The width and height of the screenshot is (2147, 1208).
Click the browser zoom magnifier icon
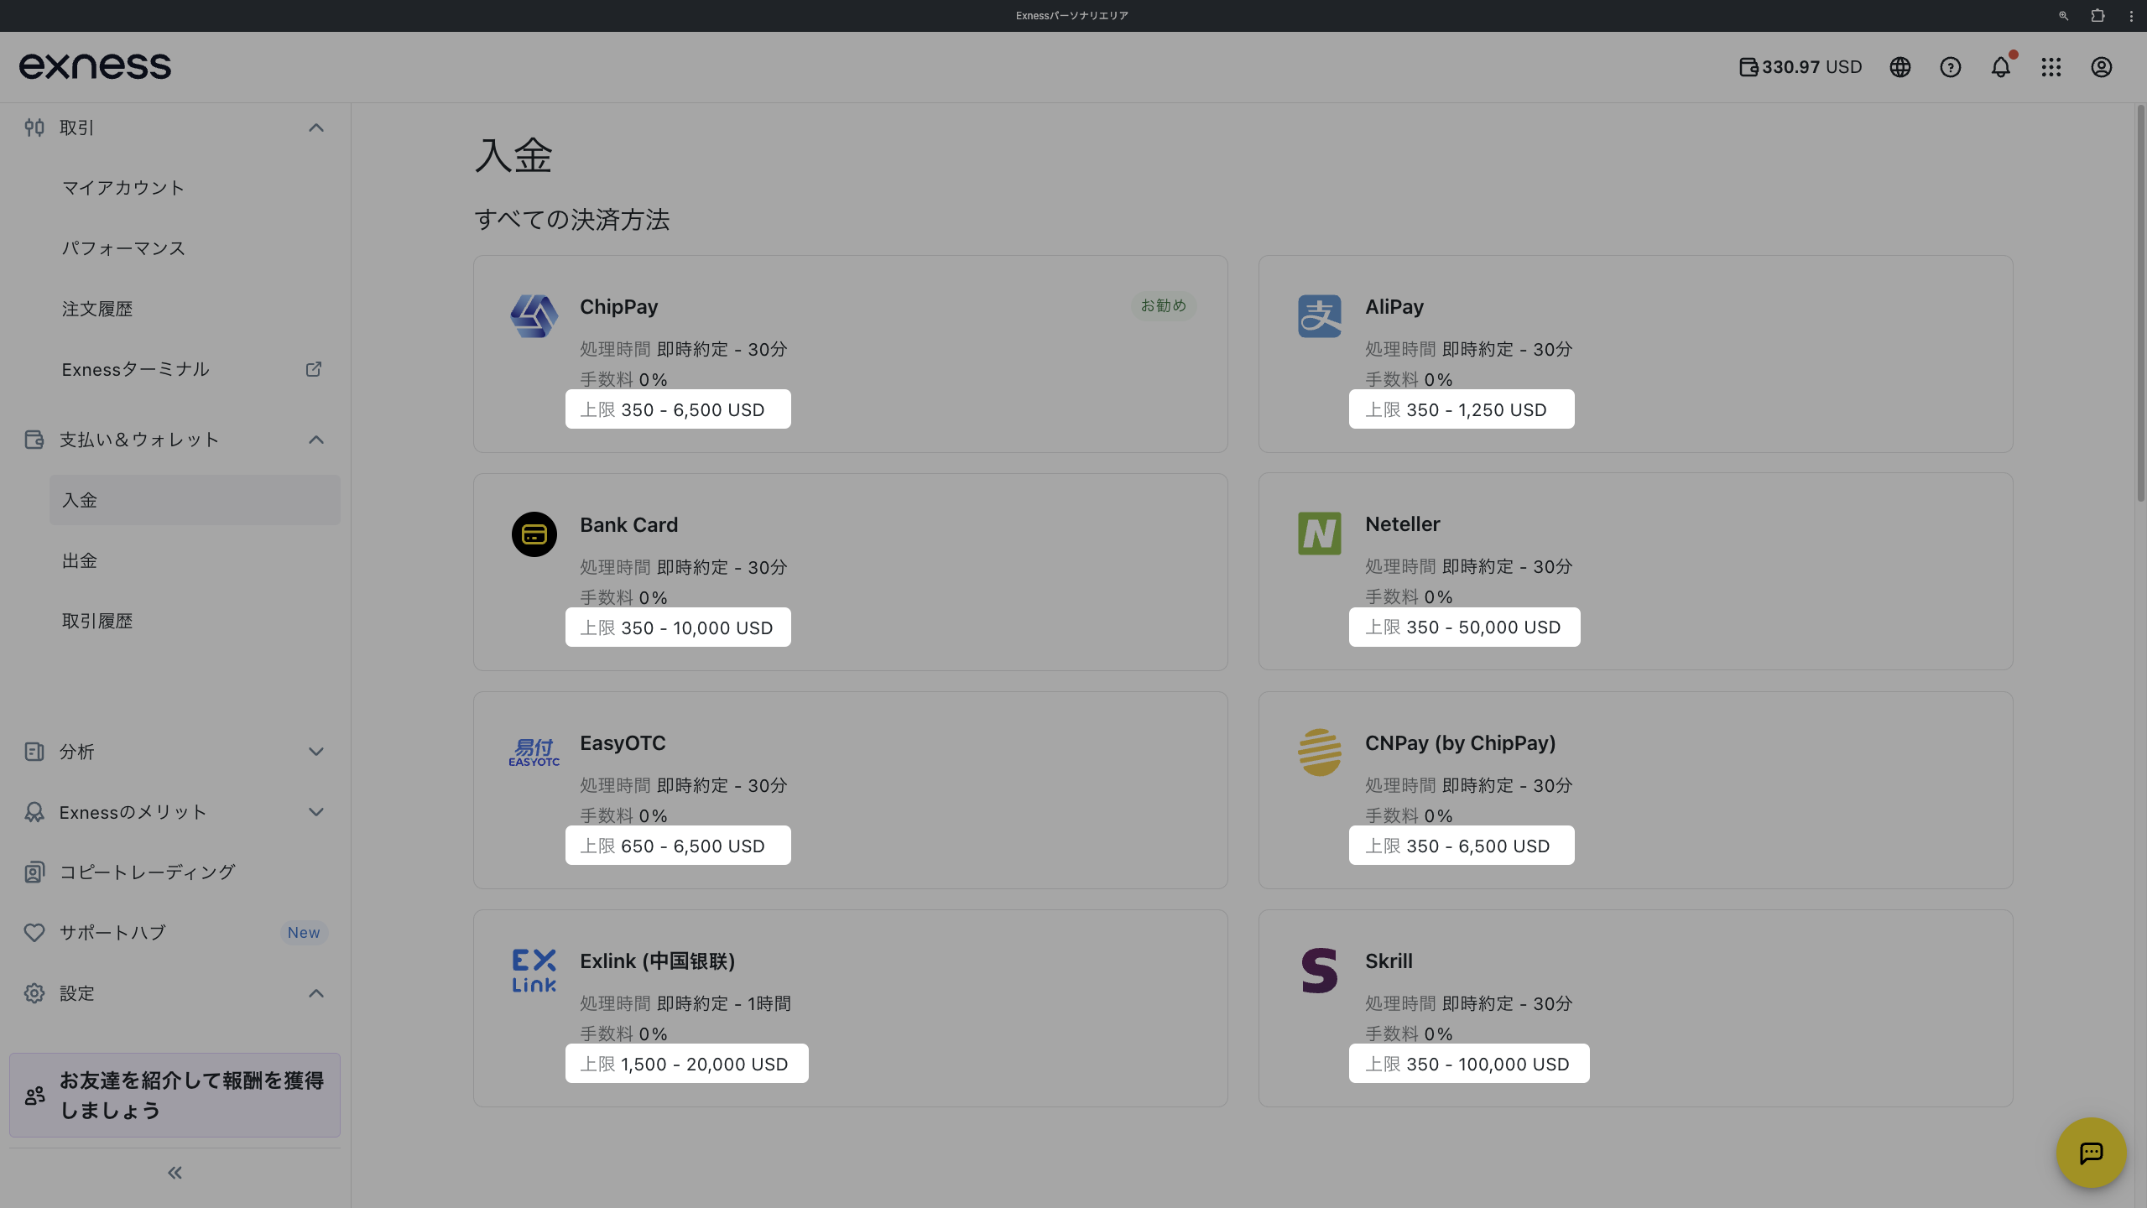tap(2063, 16)
